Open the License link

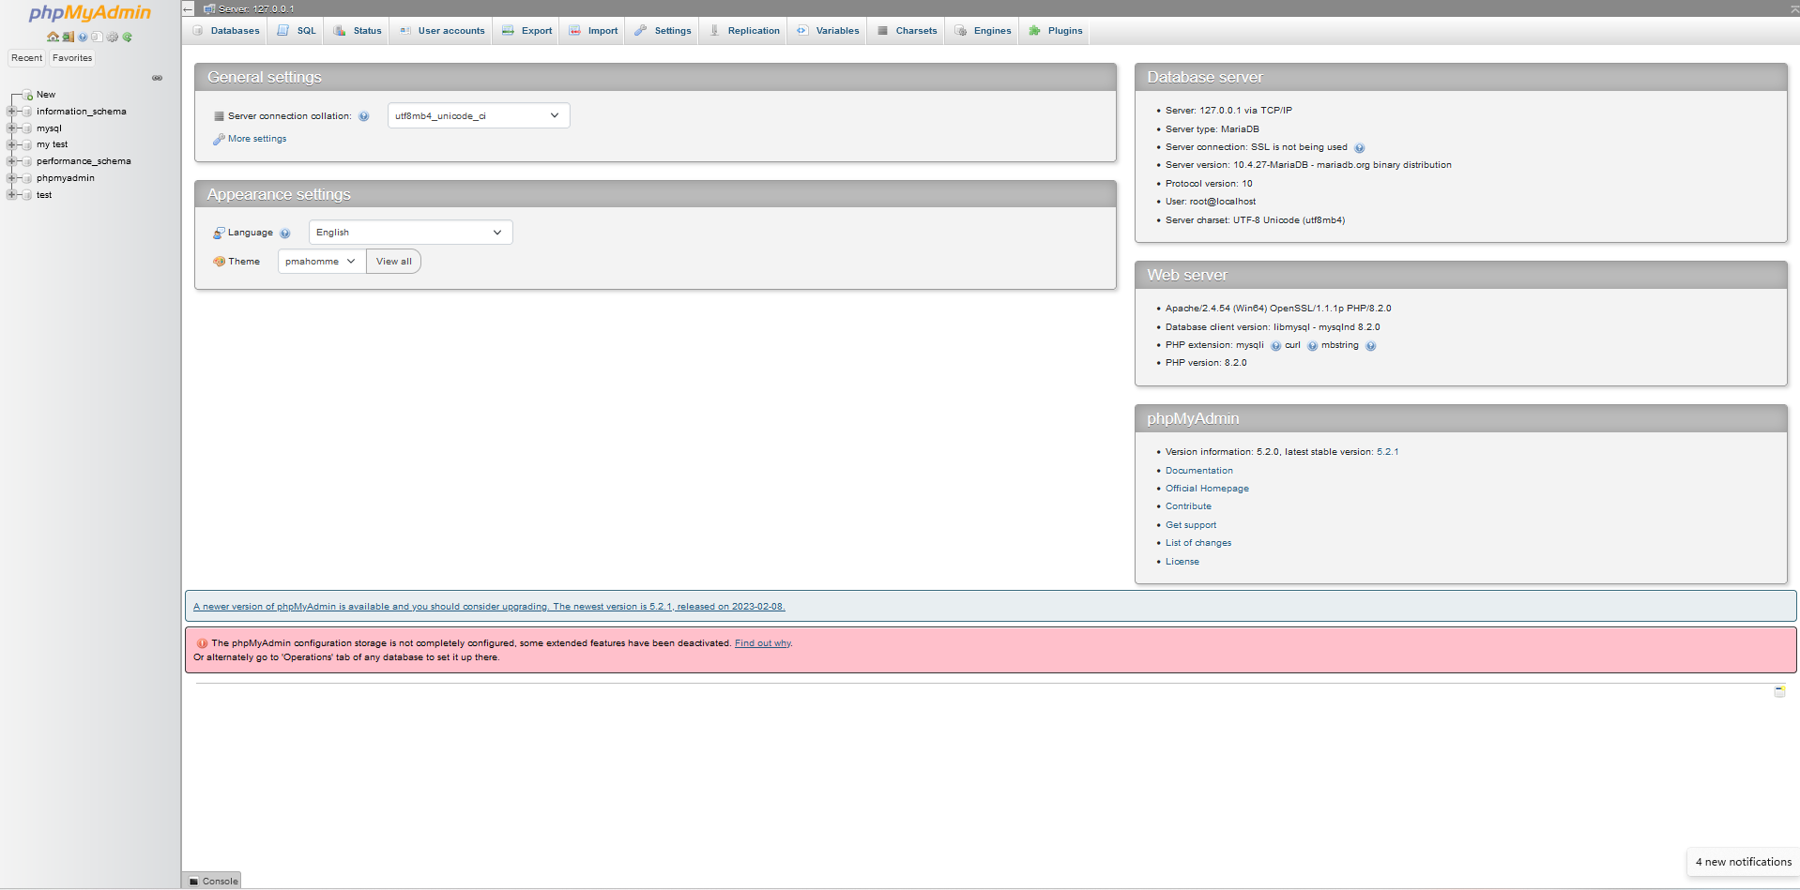(x=1182, y=562)
